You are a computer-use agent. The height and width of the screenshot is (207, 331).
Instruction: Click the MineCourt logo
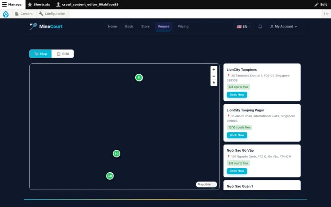point(46,26)
